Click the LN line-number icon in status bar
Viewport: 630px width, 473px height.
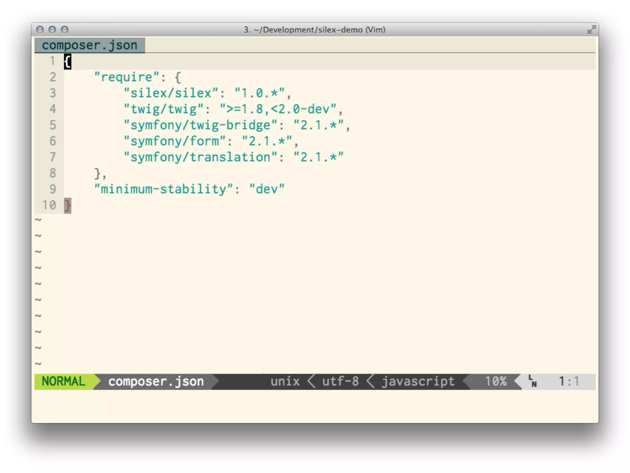click(532, 381)
